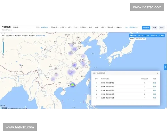
Task: Close the top 5 hotspot regions popup
Action: (x=158, y=73)
